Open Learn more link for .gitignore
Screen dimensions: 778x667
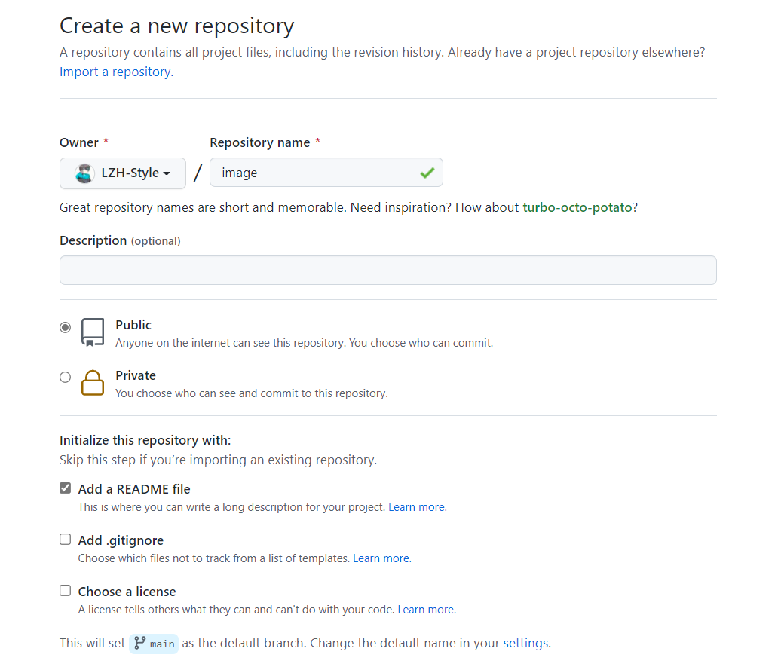381,558
